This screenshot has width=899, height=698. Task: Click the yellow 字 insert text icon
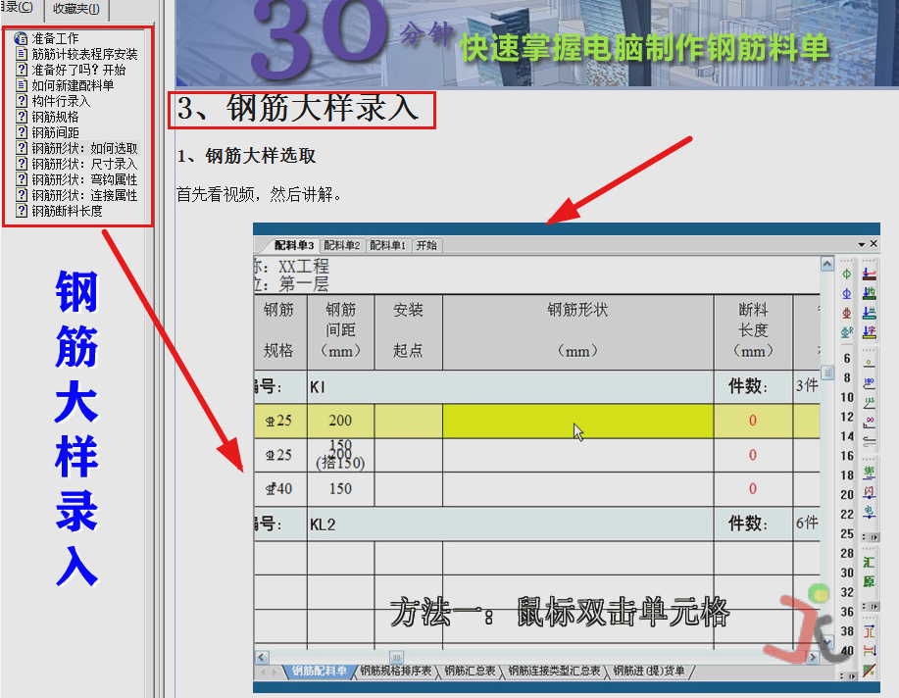[x=870, y=332]
